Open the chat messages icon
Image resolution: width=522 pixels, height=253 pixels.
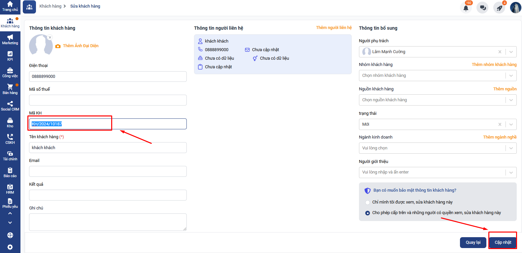(x=483, y=8)
